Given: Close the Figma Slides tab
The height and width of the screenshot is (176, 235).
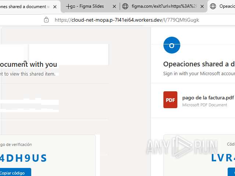Looking at the screenshot, I should tap(114, 7).
